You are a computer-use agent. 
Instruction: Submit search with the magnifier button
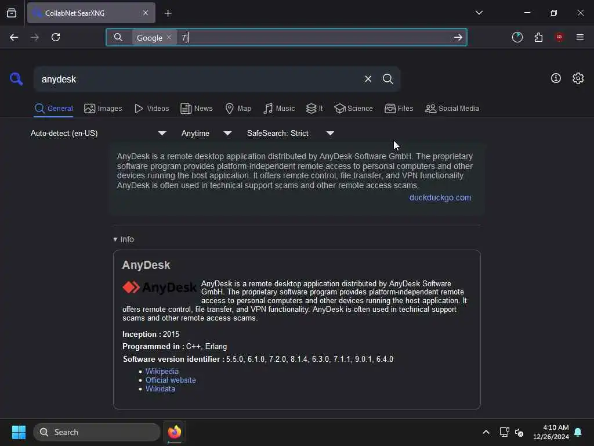pyautogui.click(x=387, y=79)
